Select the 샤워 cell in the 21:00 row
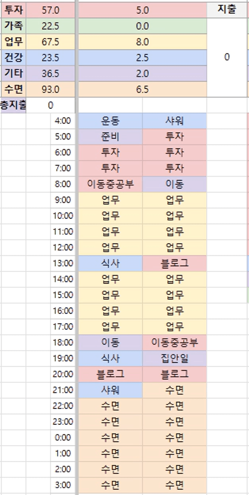The width and height of the screenshot is (249, 495). click(110, 390)
